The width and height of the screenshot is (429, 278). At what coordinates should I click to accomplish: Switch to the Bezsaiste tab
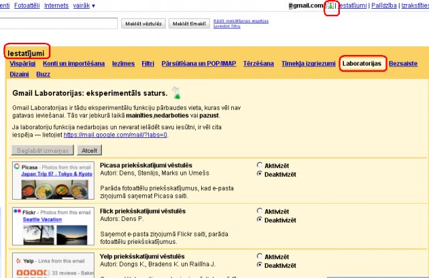click(x=403, y=64)
